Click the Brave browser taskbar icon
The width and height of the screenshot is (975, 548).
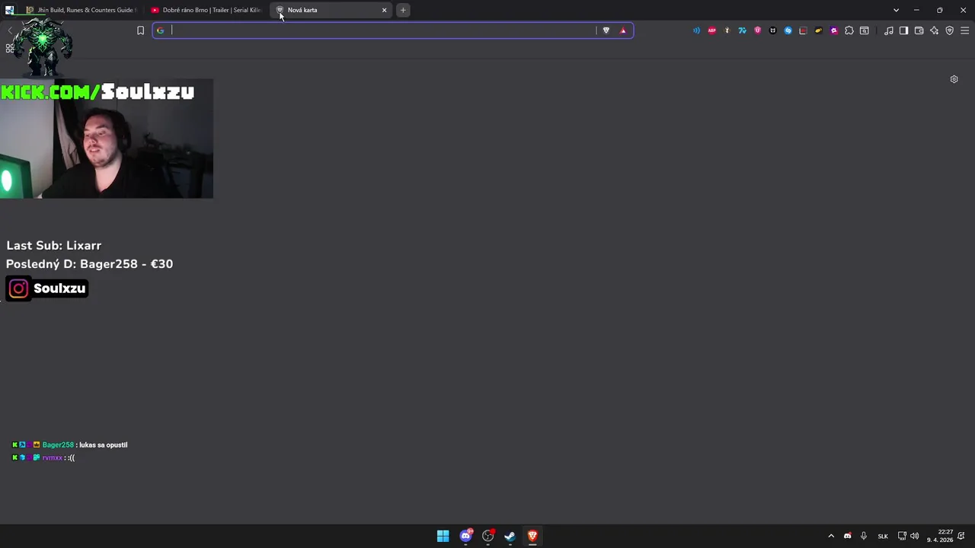click(x=532, y=536)
